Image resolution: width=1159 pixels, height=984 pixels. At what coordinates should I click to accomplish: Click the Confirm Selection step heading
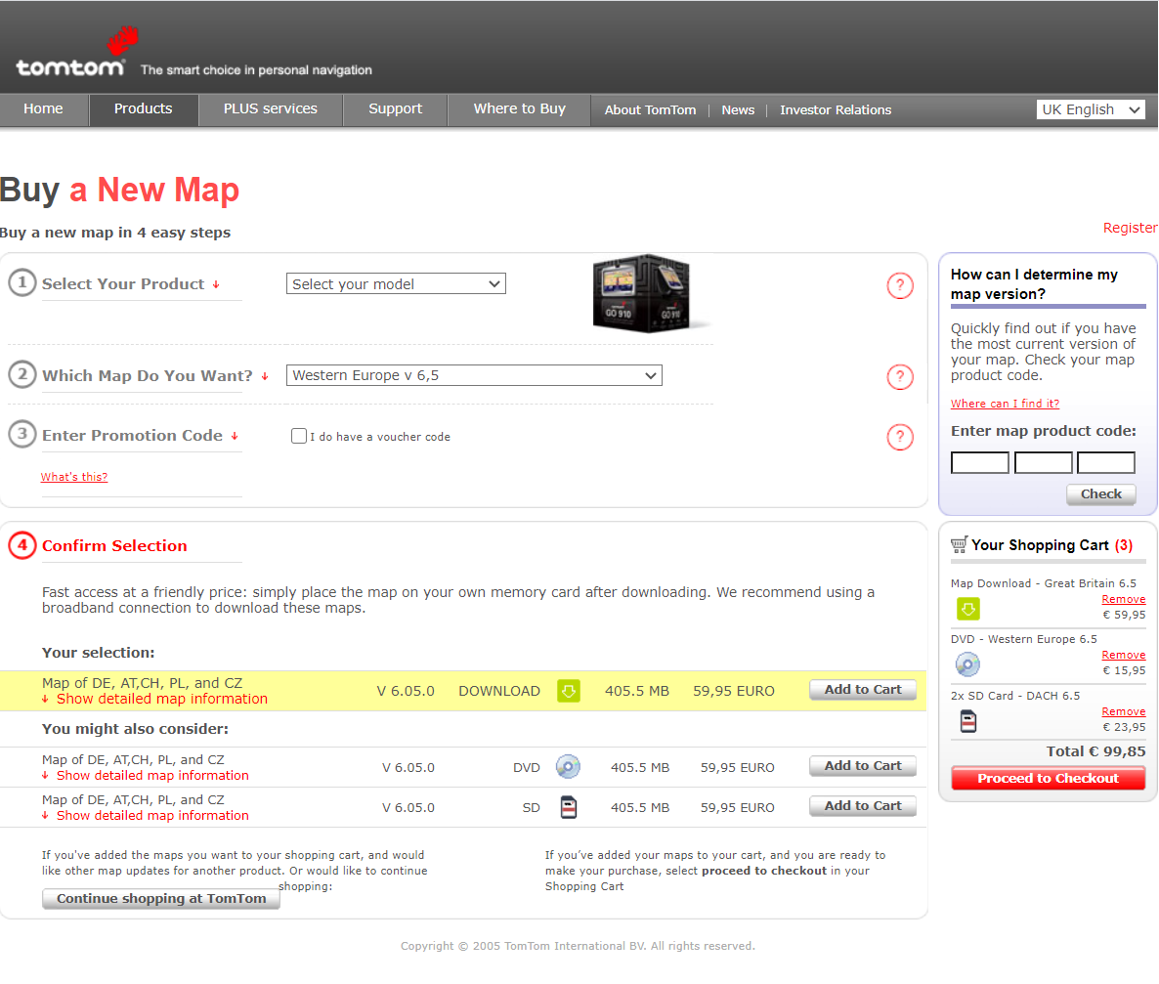point(114,545)
